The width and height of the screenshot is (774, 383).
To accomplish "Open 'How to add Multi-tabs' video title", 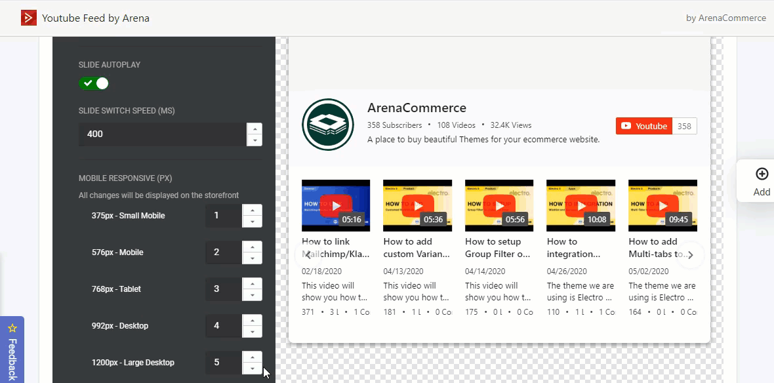I will [x=659, y=248].
